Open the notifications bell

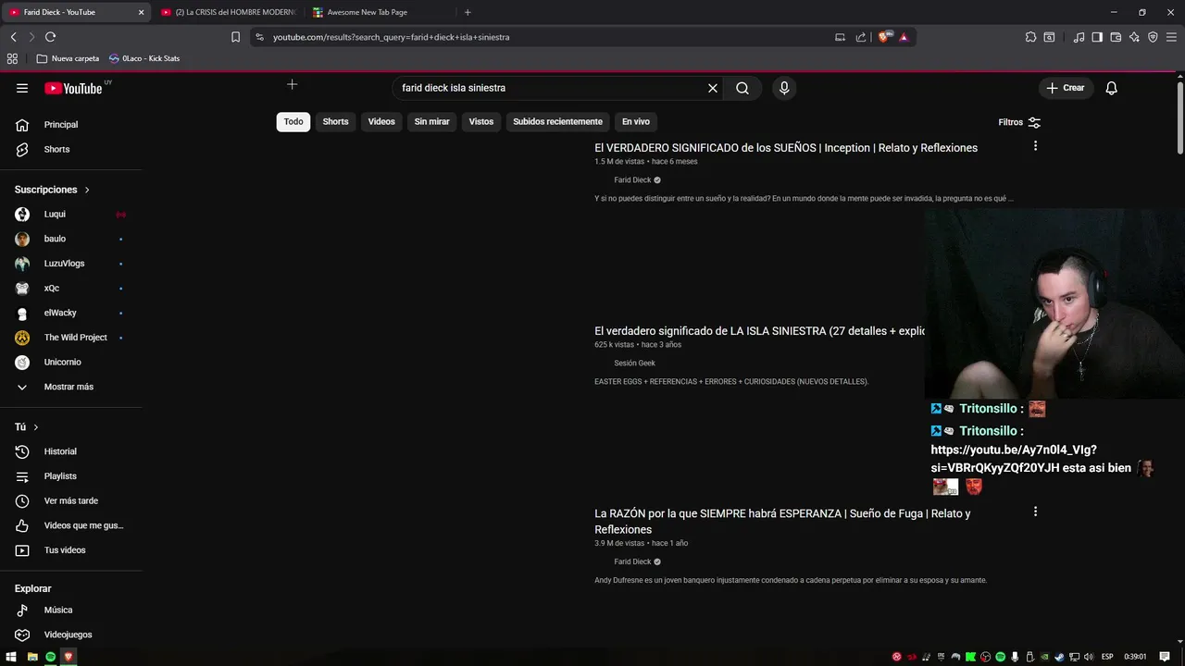1111,88
